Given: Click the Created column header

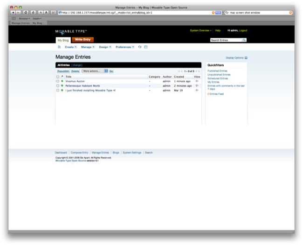Looking at the screenshot, I should click(x=179, y=77).
